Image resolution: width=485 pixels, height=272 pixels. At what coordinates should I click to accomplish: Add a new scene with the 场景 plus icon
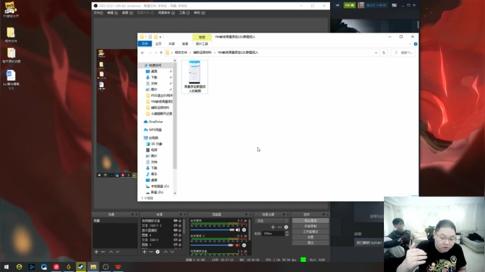[96, 252]
